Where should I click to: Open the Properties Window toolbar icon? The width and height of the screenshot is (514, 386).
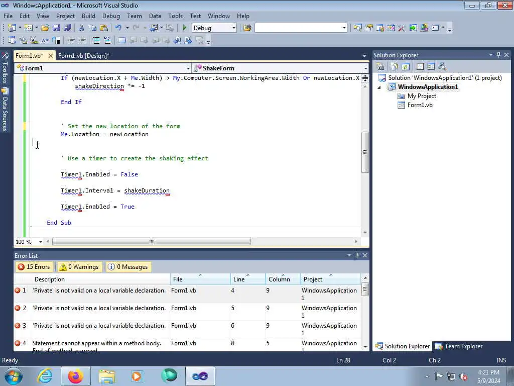click(x=369, y=28)
